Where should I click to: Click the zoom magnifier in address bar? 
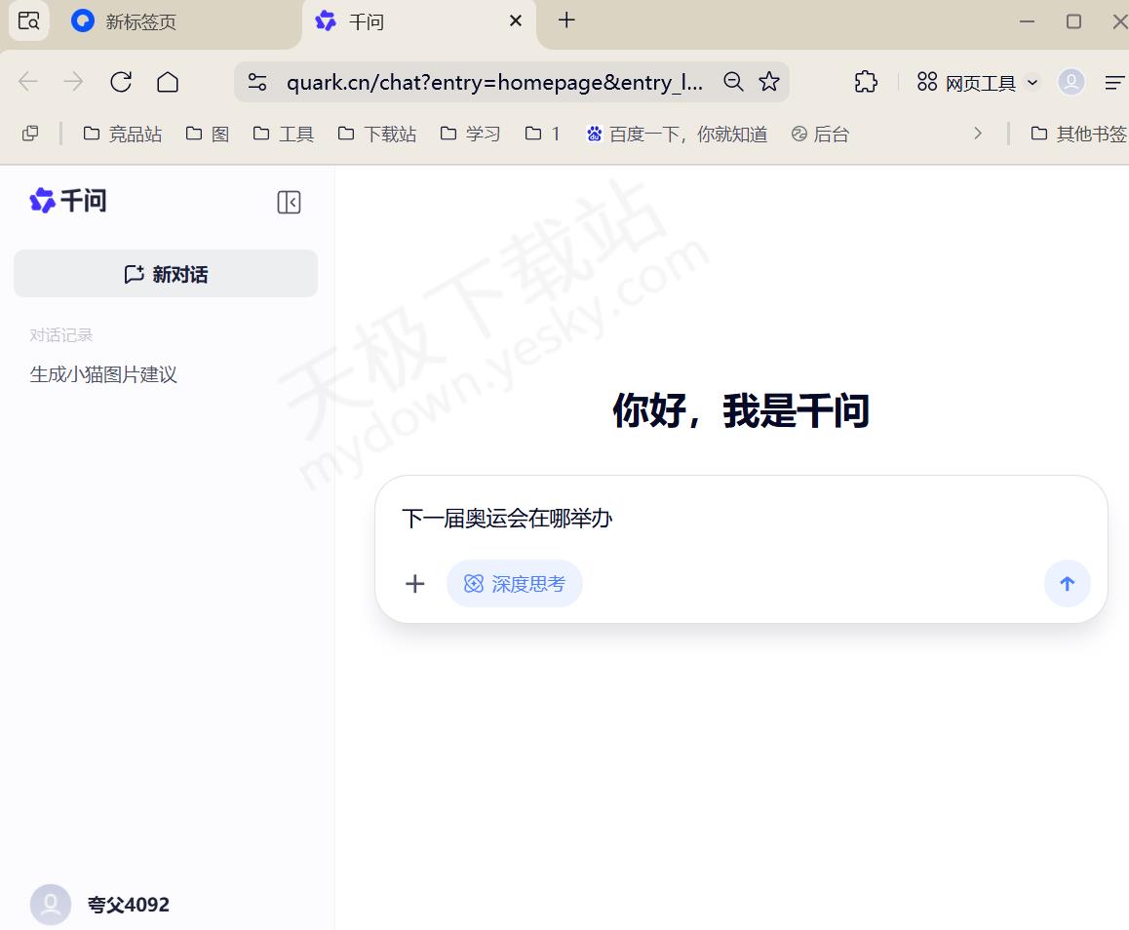coord(733,82)
